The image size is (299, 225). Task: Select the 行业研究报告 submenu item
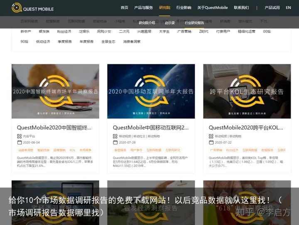(194, 23)
